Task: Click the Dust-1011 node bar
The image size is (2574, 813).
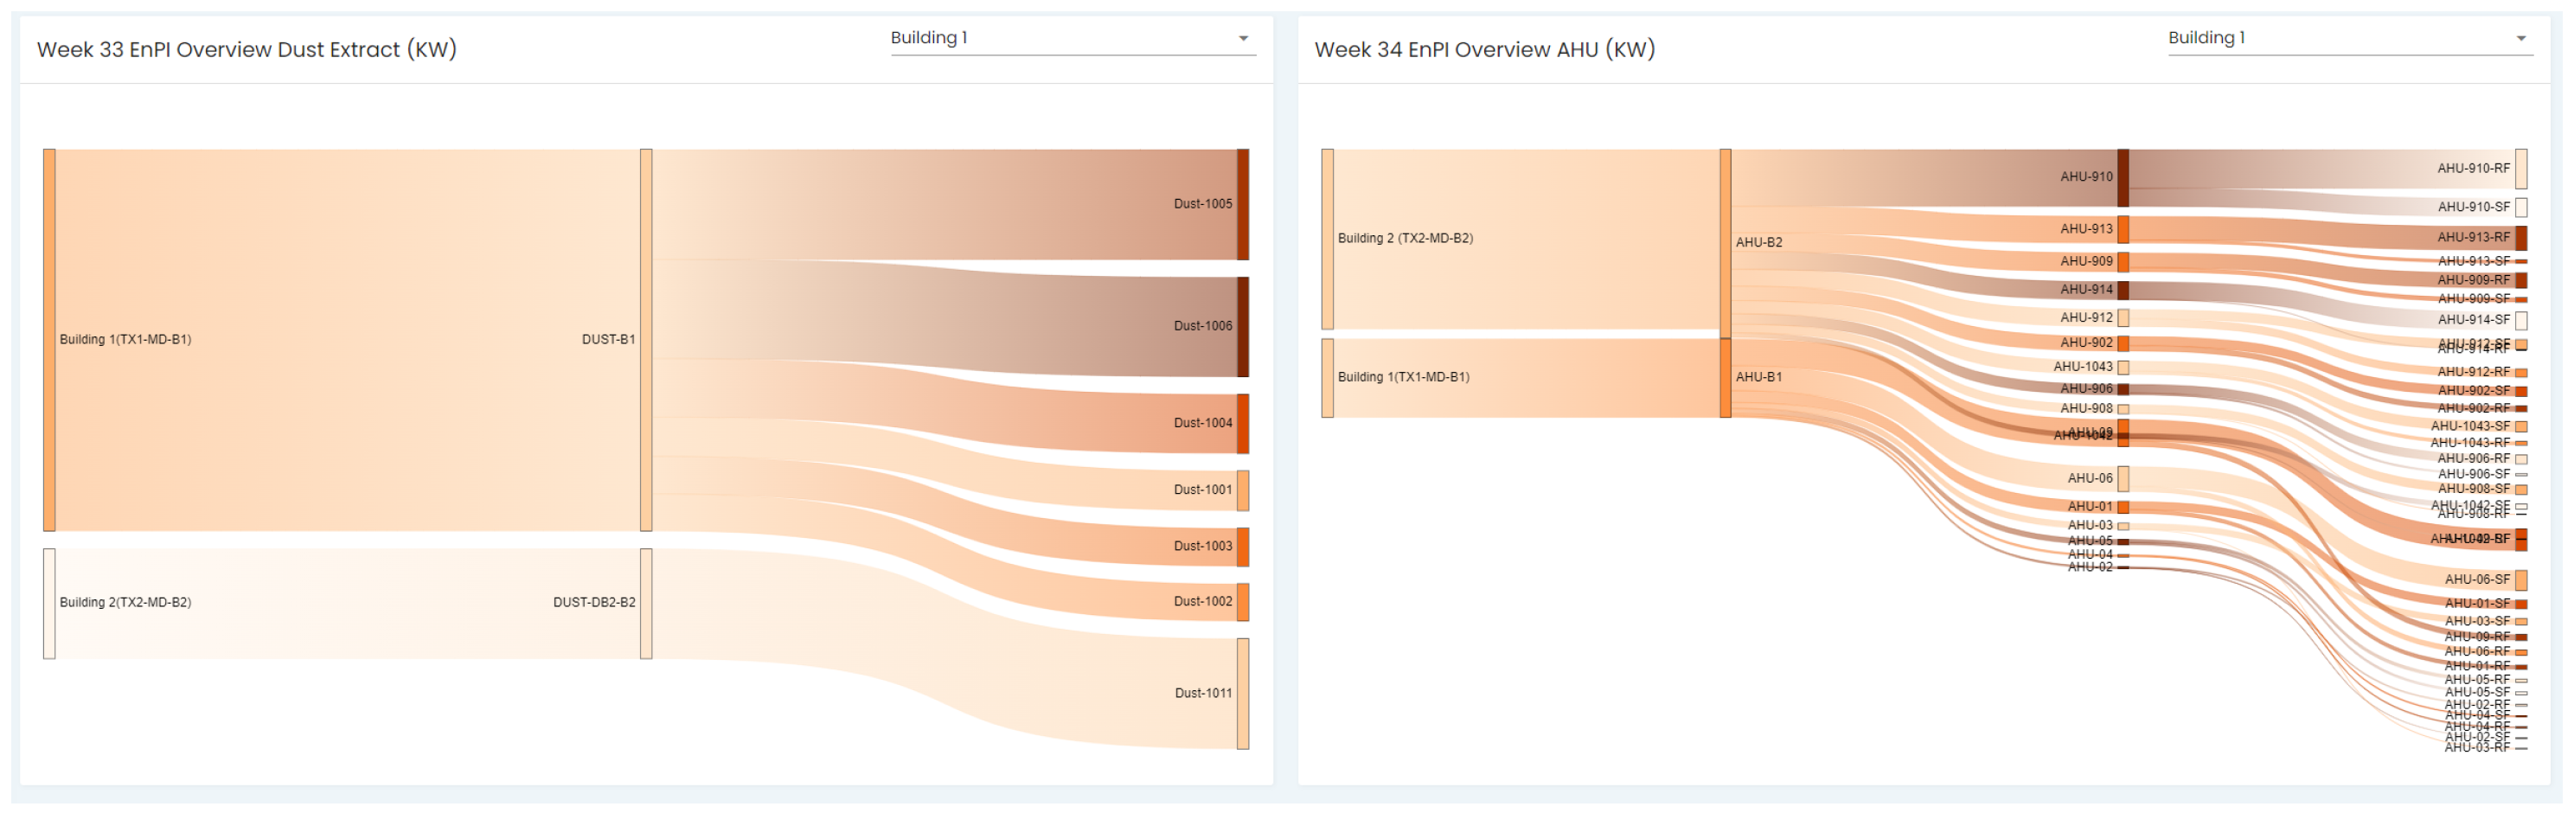Action: (1243, 693)
